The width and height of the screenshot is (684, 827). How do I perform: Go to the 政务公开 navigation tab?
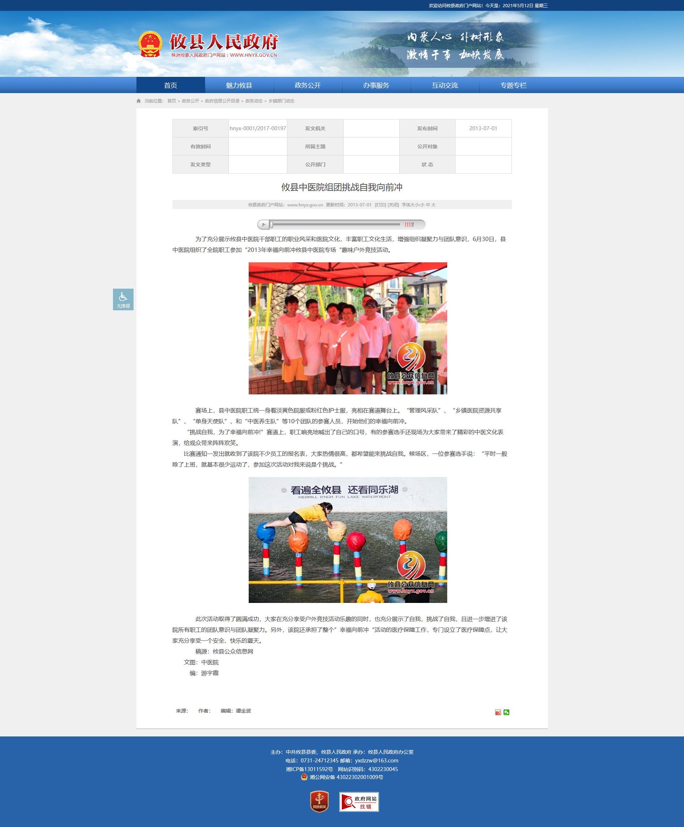click(307, 86)
